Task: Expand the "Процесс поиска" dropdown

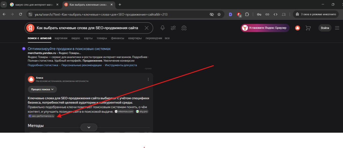Action: tap(42, 89)
